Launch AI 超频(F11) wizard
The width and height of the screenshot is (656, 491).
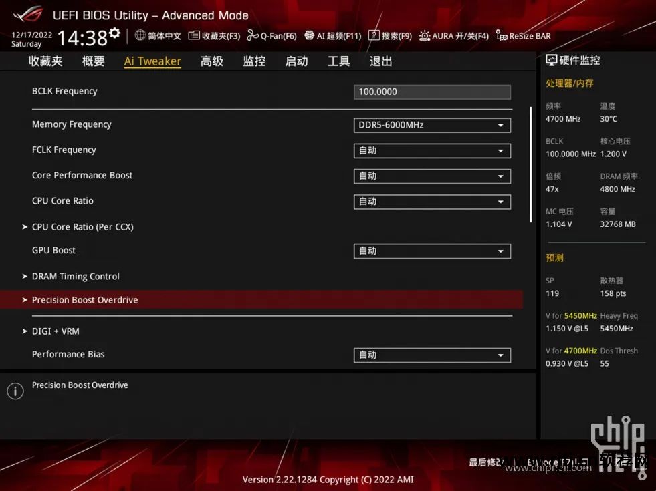coord(339,36)
